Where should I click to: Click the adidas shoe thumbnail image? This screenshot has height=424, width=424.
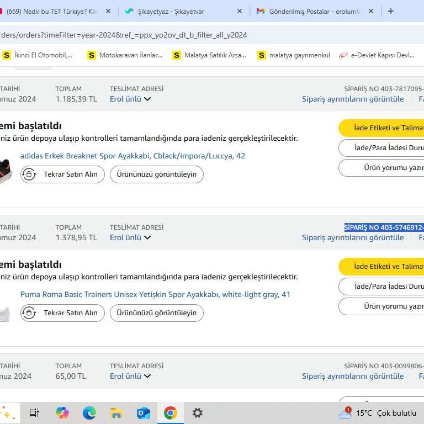point(6,172)
